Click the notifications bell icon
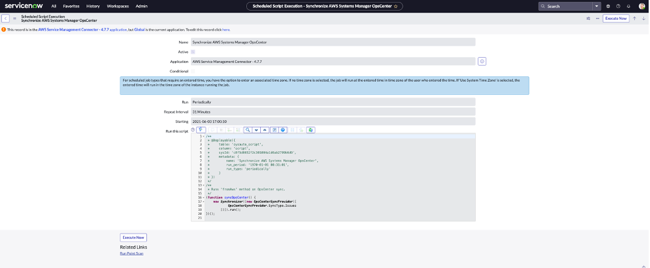This screenshot has width=650, height=268. click(629, 6)
